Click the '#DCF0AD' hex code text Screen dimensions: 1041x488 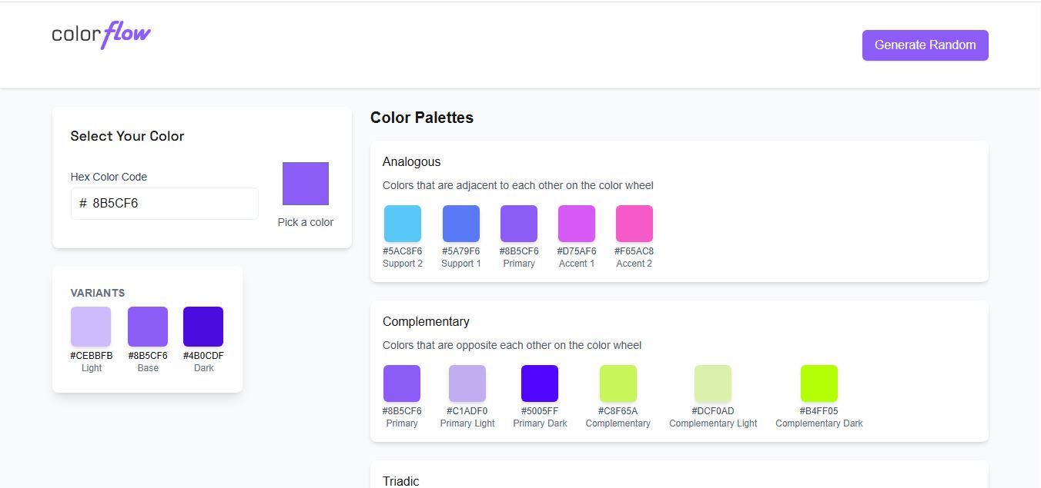713,411
